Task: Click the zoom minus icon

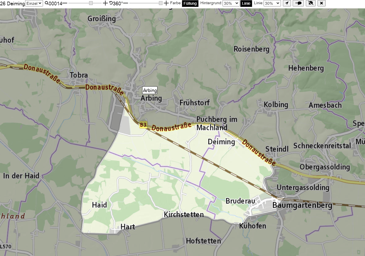Action: (x=65, y=3)
